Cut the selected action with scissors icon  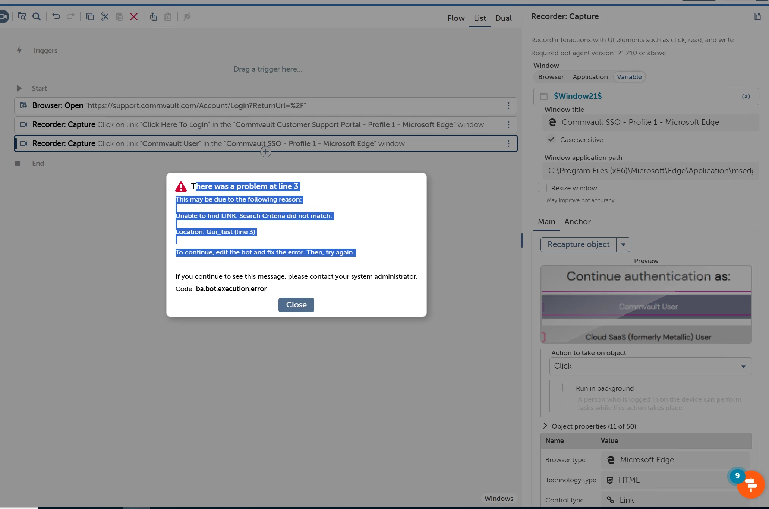pyautogui.click(x=105, y=17)
